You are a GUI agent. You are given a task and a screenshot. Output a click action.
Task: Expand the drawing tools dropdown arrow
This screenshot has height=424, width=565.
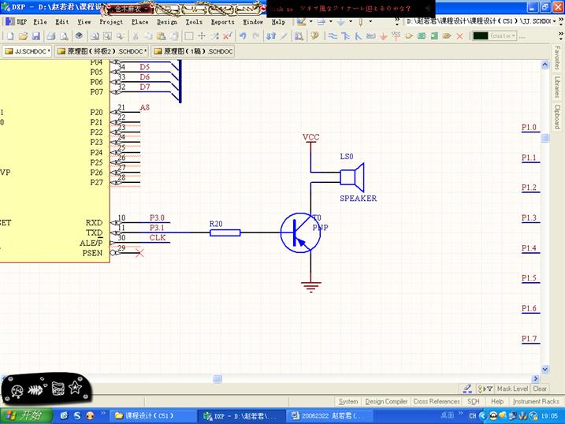point(310,21)
